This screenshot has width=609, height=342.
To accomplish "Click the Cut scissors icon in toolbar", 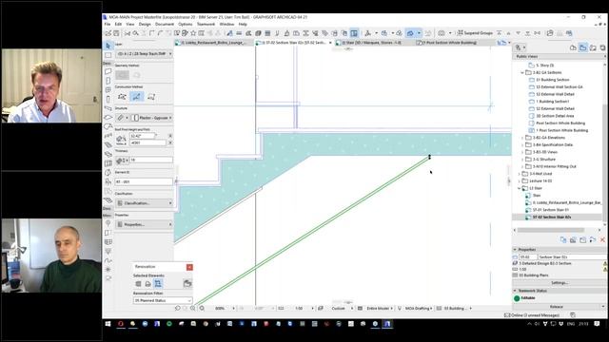I will tap(127, 33).
